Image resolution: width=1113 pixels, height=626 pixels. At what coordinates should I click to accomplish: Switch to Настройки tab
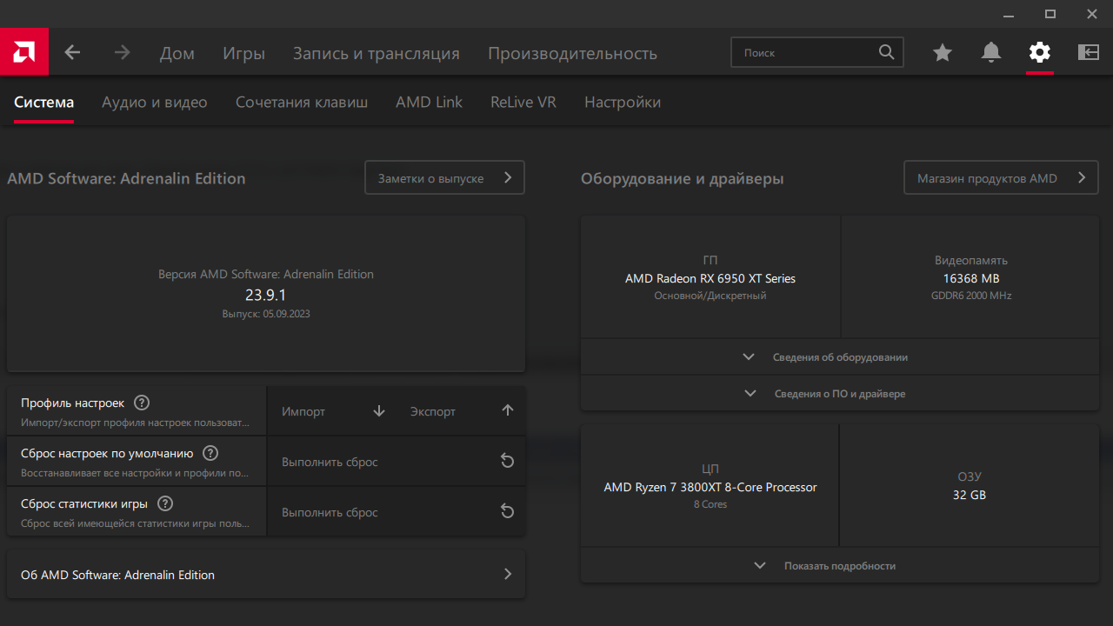[623, 102]
